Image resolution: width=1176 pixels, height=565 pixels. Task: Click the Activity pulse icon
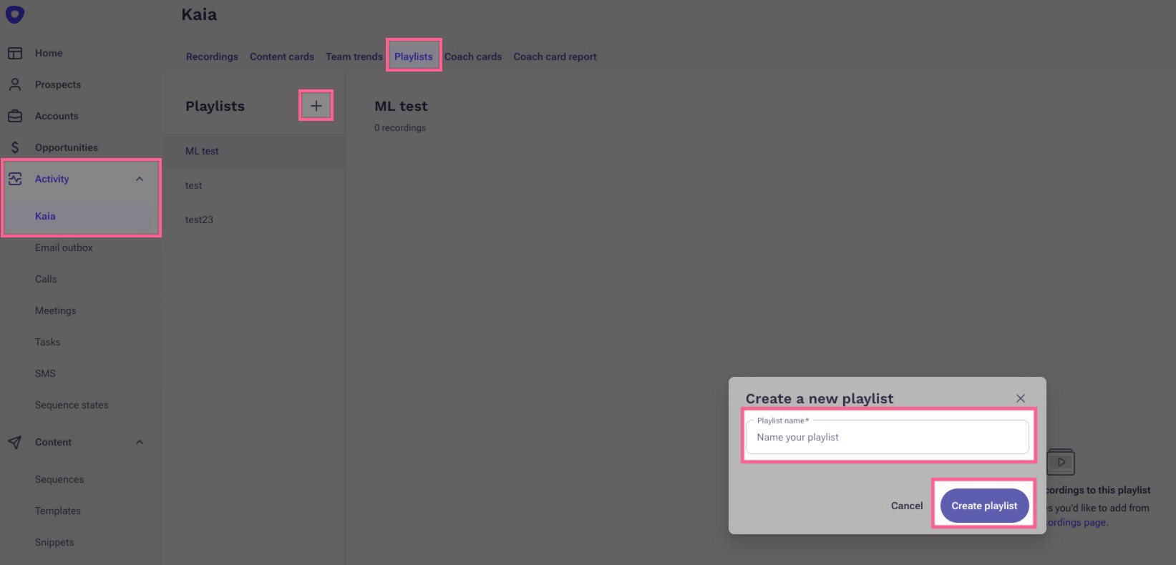tap(15, 179)
